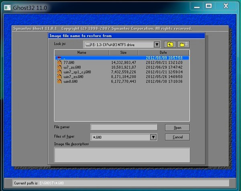Create a new folder icon
The image size is (241, 191).
[x=184, y=45]
